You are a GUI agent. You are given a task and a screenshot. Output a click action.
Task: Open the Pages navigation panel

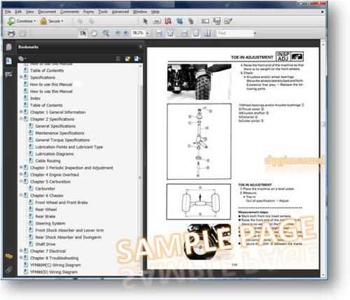click(x=9, y=47)
